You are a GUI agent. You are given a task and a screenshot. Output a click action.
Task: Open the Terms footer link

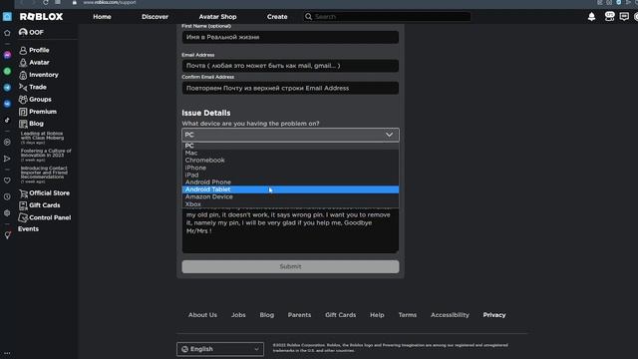coord(408,315)
